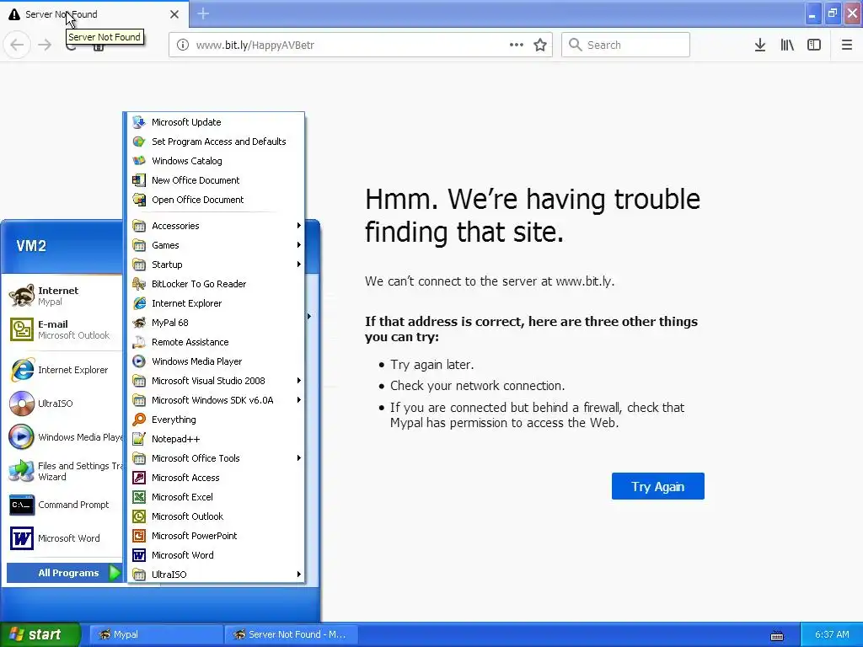
Task: Bookmark this page with the star icon
Action: 540,45
